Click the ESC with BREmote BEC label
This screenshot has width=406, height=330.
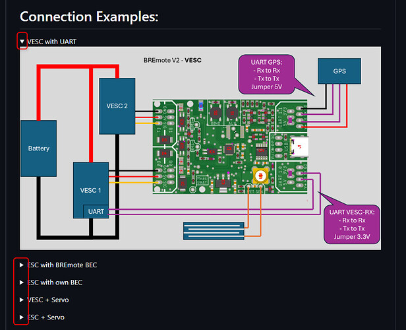click(62, 265)
